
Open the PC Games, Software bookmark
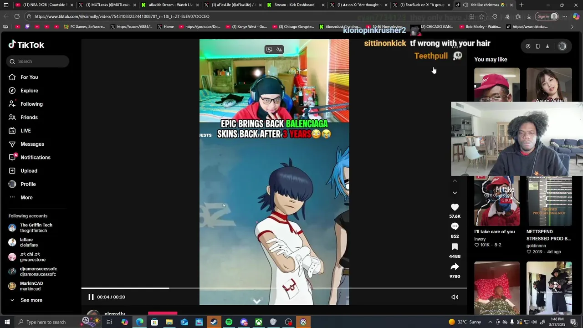pos(85,27)
